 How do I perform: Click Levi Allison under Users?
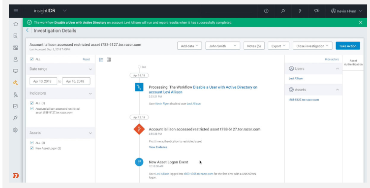point(296,78)
